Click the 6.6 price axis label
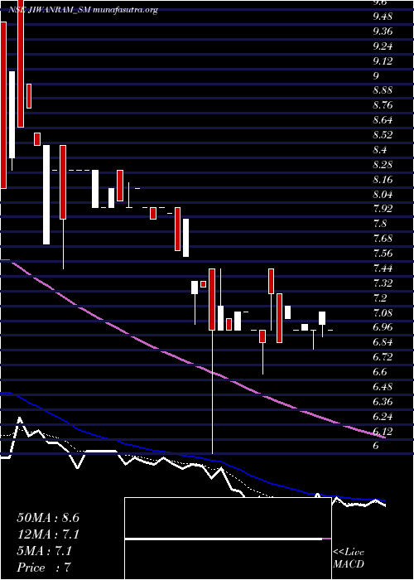This screenshot has width=414, height=580. (x=379, y=372)
